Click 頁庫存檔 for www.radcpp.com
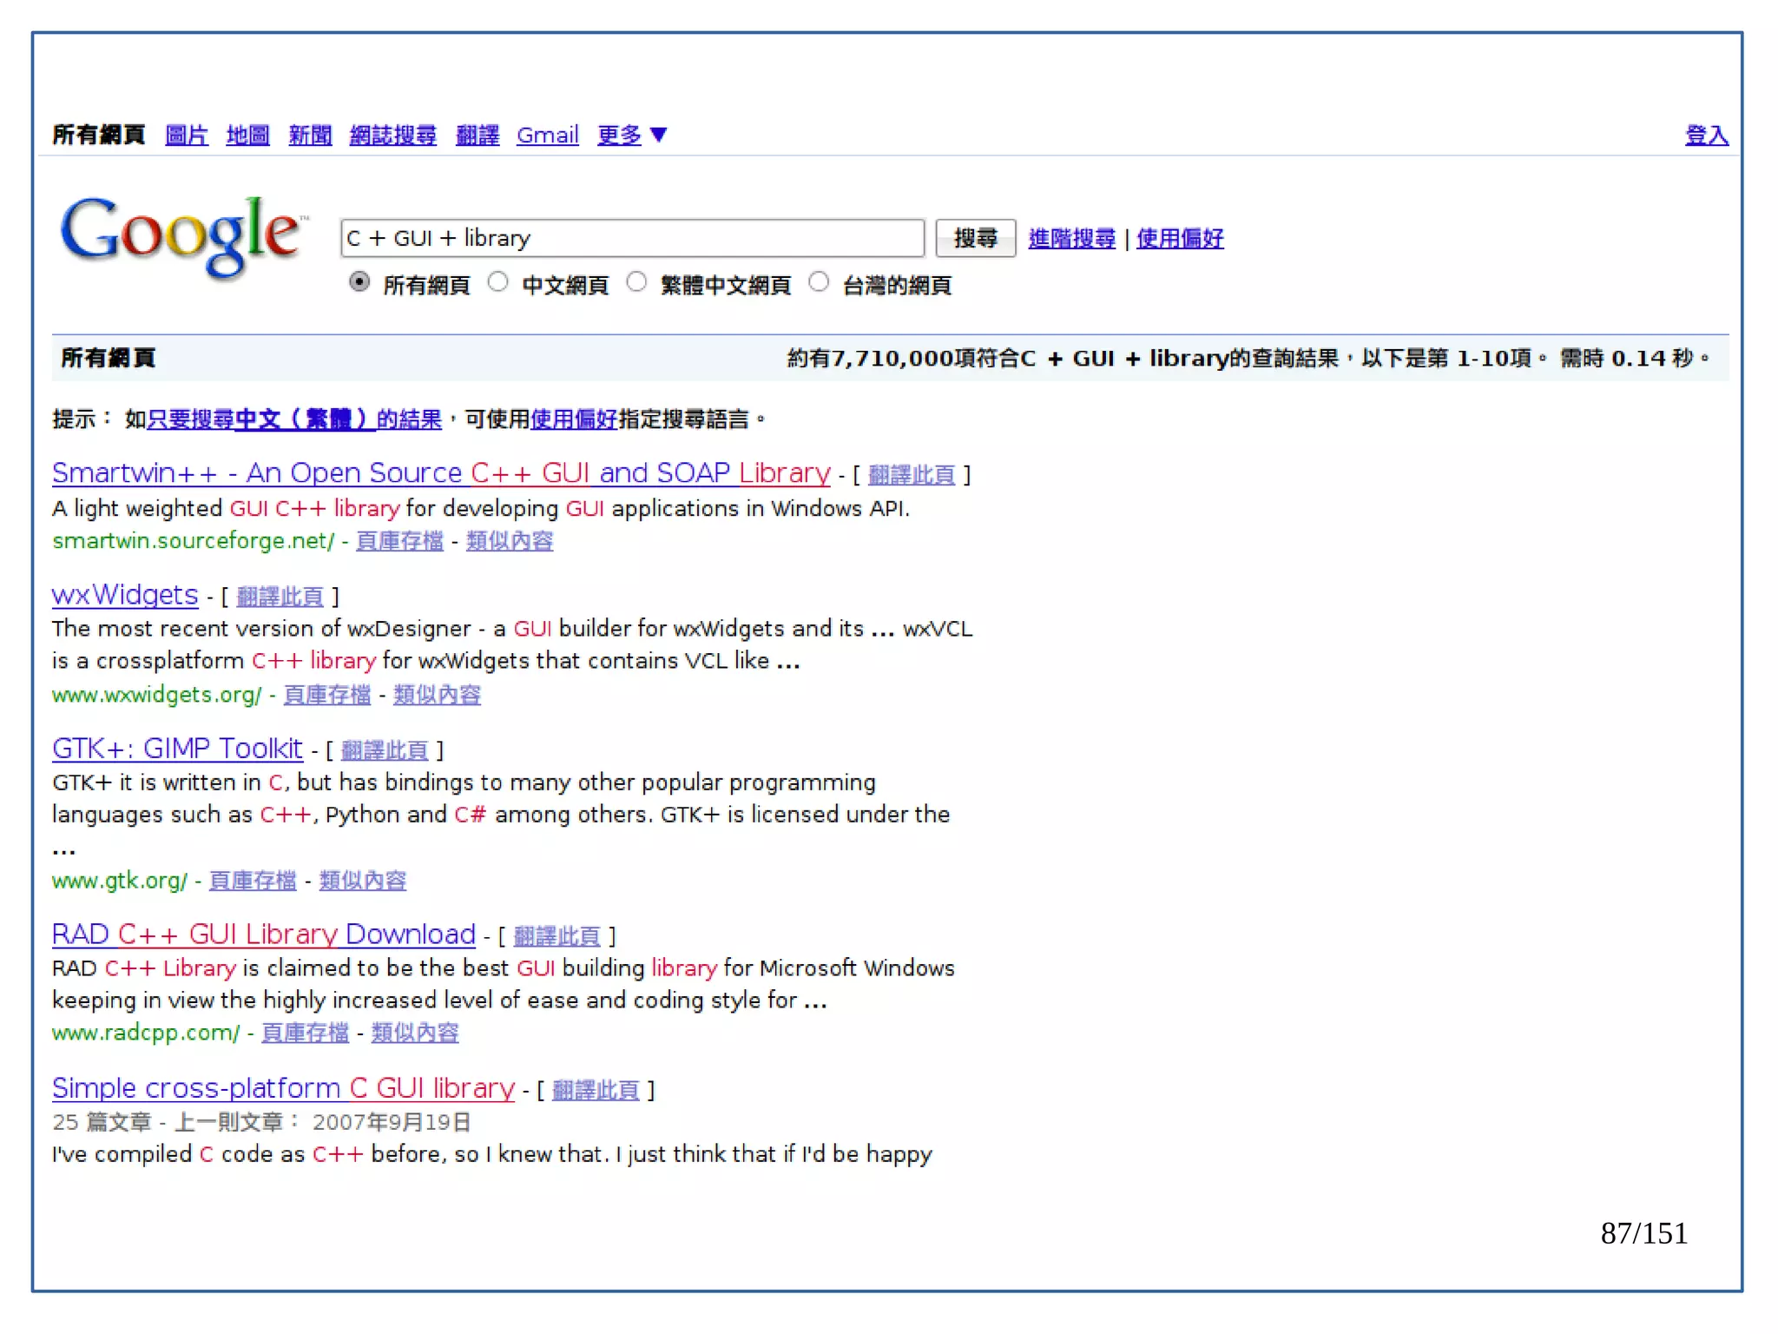The image size is (1778, 1334). click(305, 1033)
